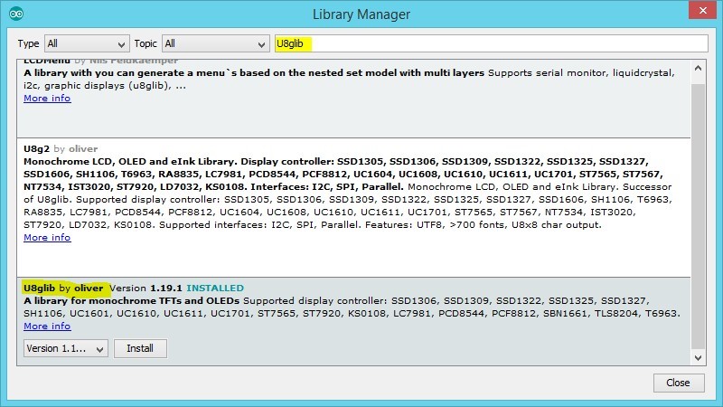
Task: Click the Install button for U8glib
Action: point(140,348)
